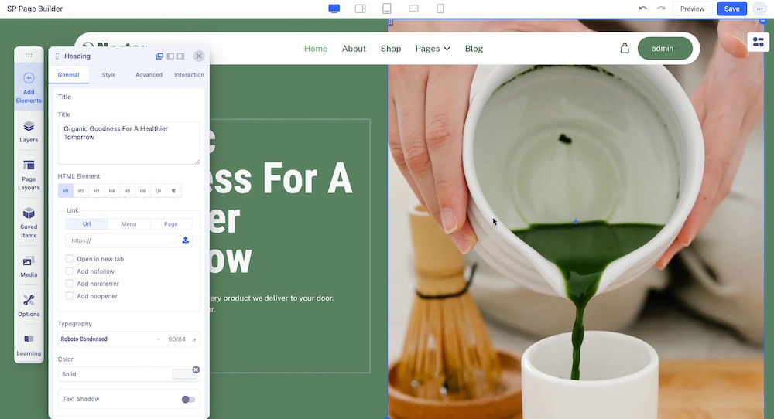Open the Learning section

tap(29, 345)
